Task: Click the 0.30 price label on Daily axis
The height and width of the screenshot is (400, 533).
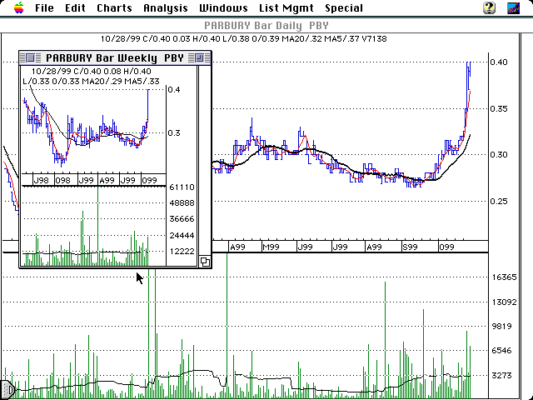Action: [x=499, y=155]
